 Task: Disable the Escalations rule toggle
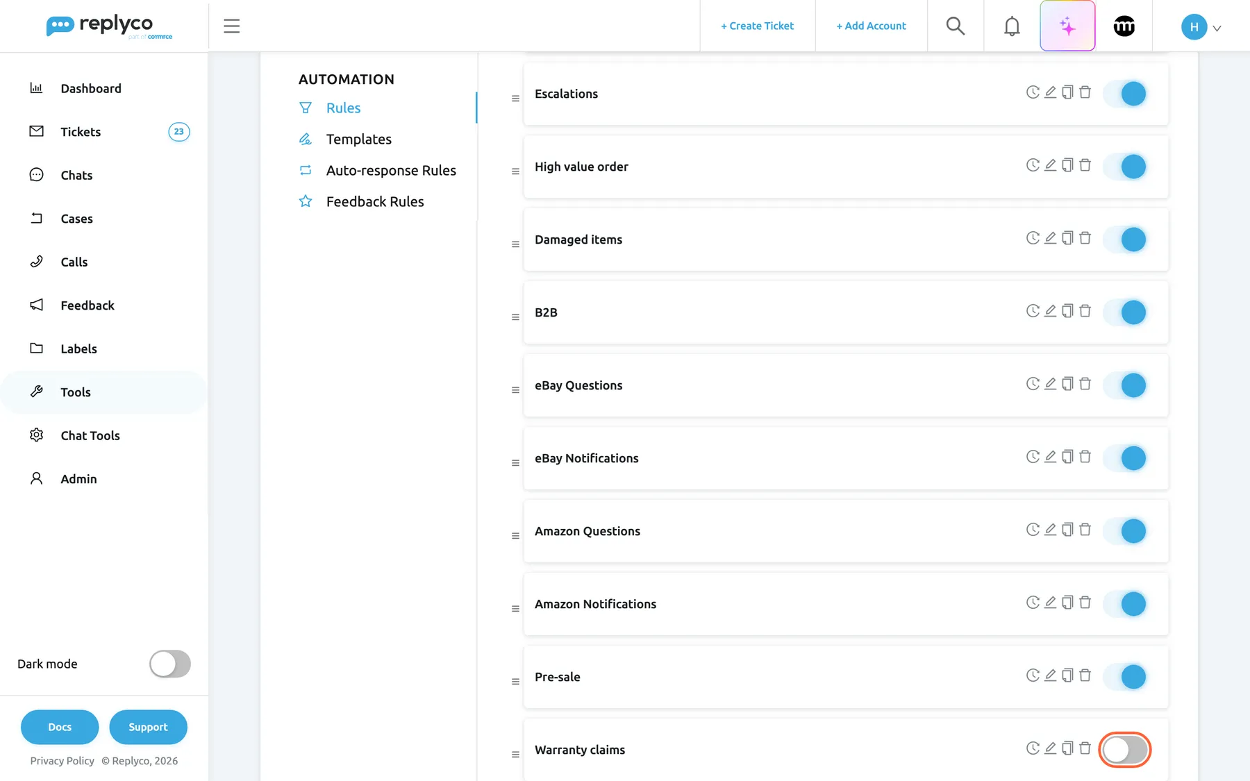[x=1125, y=94]
